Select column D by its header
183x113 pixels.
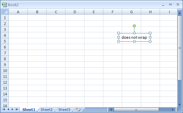[75, 12]
